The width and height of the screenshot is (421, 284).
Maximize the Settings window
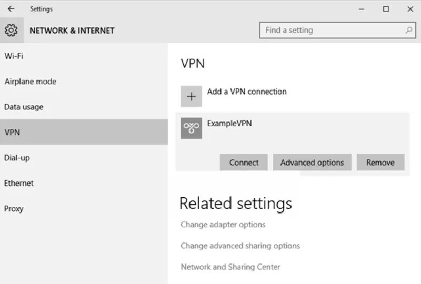[386, 9]
